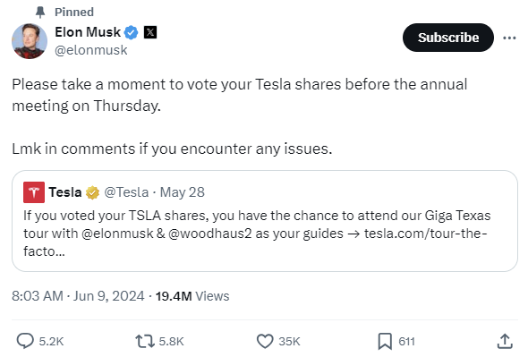The width and height of the screenshot is (528, 357).
Task: Click the reply comment bubble icon
Action: coord(25,341)
